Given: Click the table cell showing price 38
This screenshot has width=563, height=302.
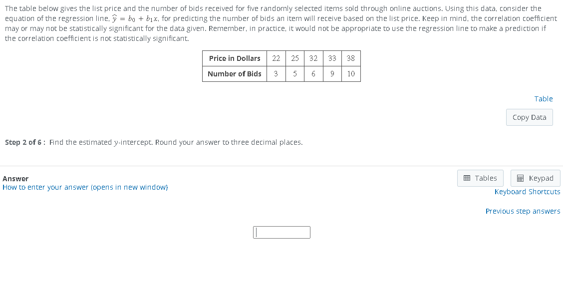Looking at the screenshot, I should tap(351, 58).
